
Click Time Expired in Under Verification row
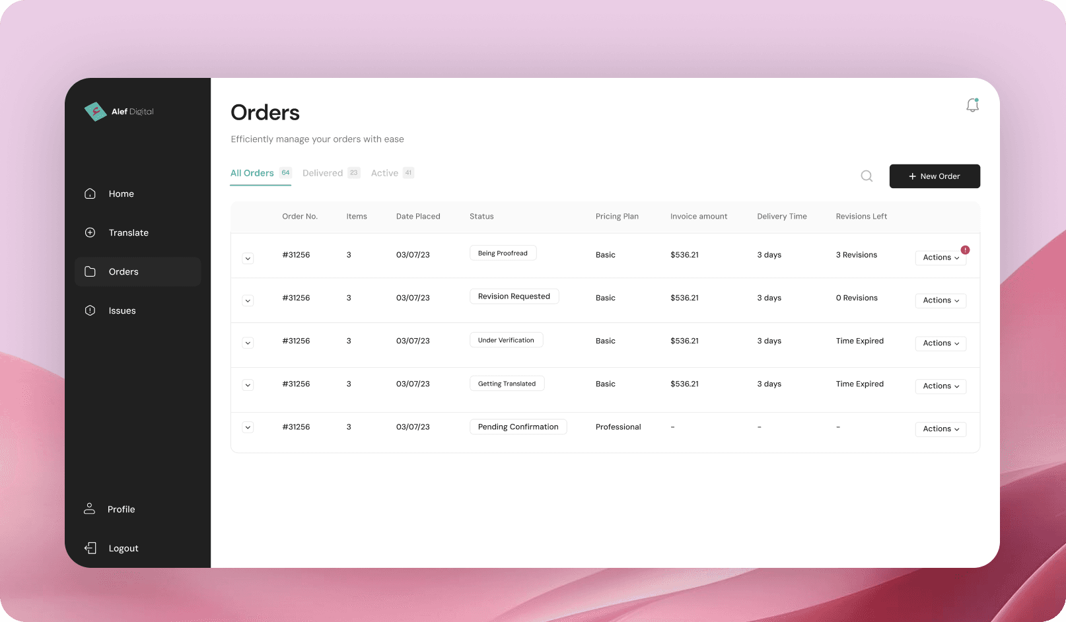click(859, 341)
